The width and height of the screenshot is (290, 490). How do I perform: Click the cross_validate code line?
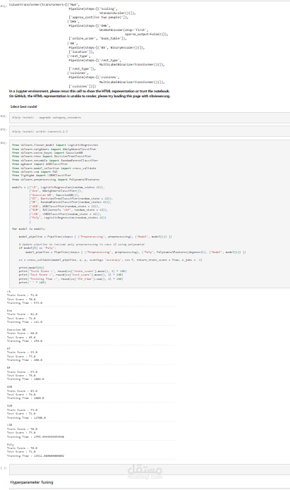coord(111,259)
